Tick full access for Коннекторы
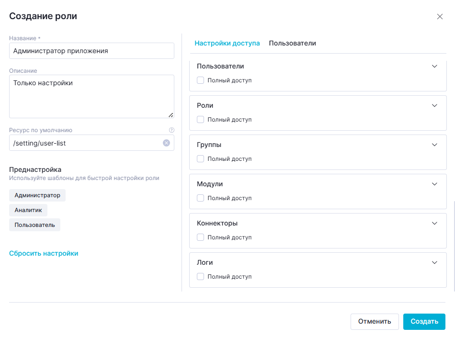This screenshot has height=338, width=455. pyautogui.click(x=201, y=237)
